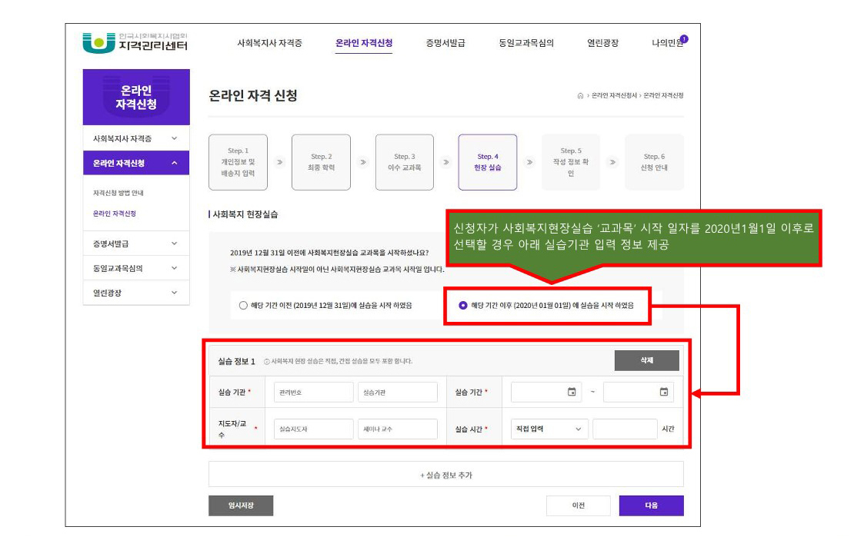Open calendar for 실습 기간 end date

pyautogui.click(x=664, y=393)
